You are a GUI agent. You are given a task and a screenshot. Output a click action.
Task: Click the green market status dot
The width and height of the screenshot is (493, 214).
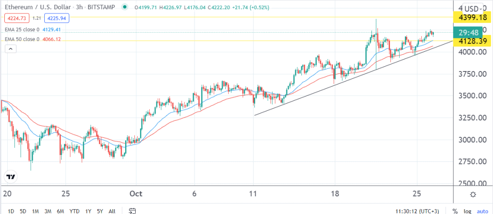tap(125, 7)
